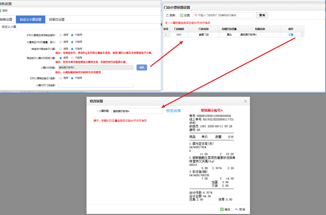The image size is (326, 215).
Task: Enable 打印小票商品备注1信息
Action: click(x=61, y=78)
